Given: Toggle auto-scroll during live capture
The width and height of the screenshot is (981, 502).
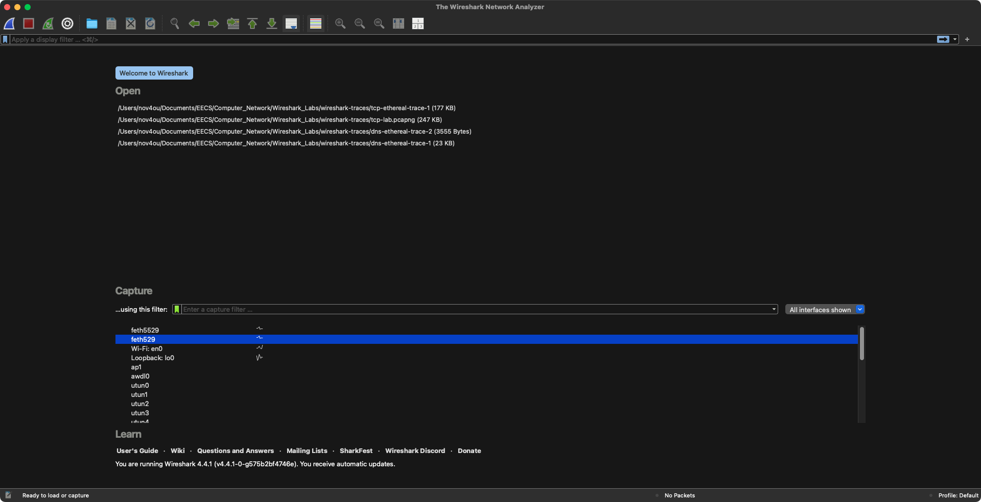Looking at the screenshot, I should coord(291,23).
